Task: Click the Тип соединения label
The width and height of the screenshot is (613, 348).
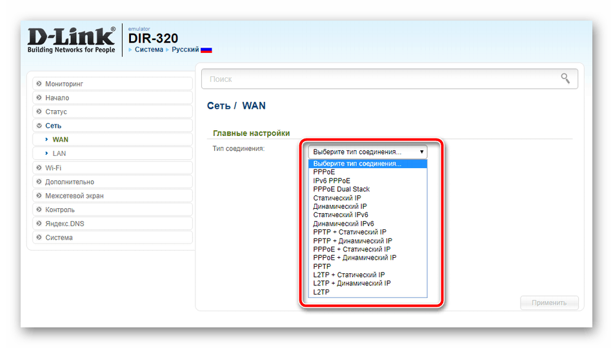Action: [x=239, y=148]
